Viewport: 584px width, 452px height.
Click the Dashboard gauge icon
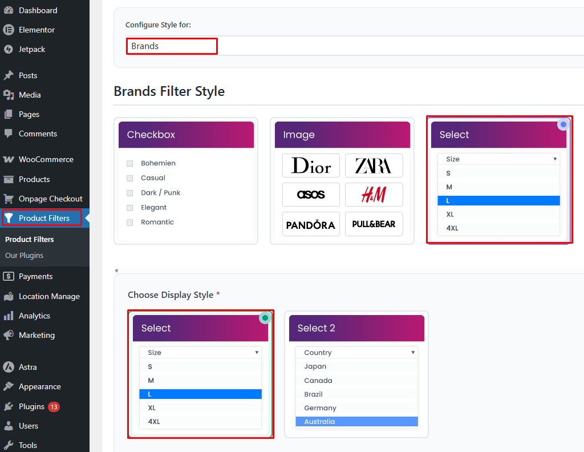click(x=9, y=10)
